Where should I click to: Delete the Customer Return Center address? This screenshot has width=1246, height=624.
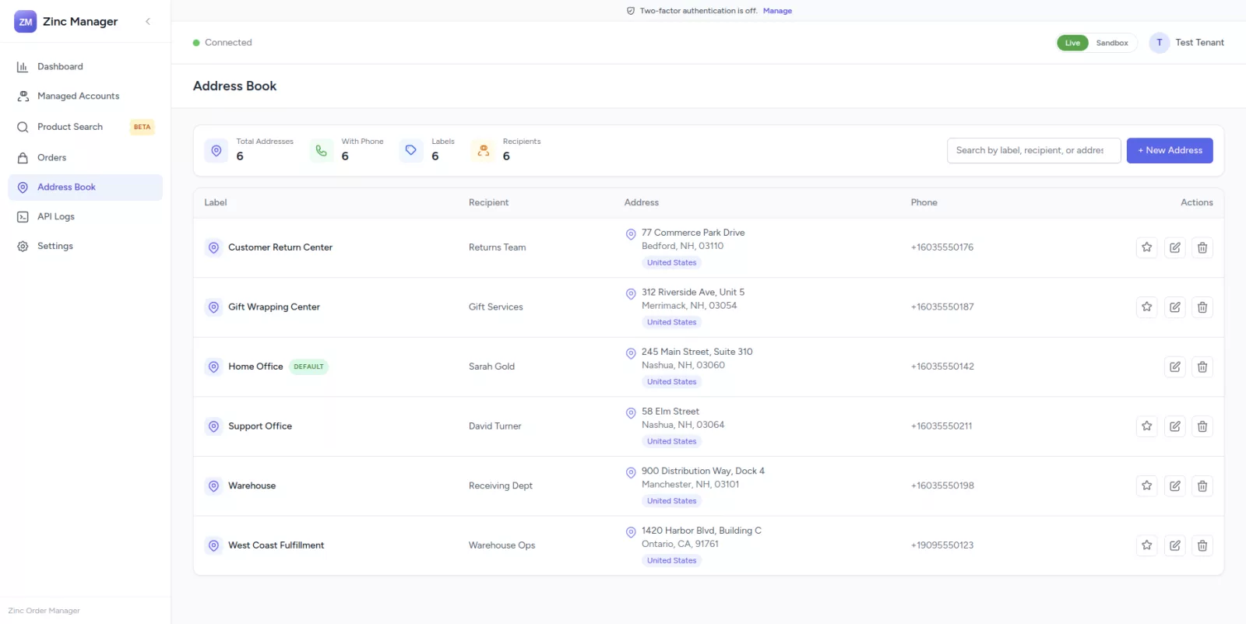(x=1202, y=247)
